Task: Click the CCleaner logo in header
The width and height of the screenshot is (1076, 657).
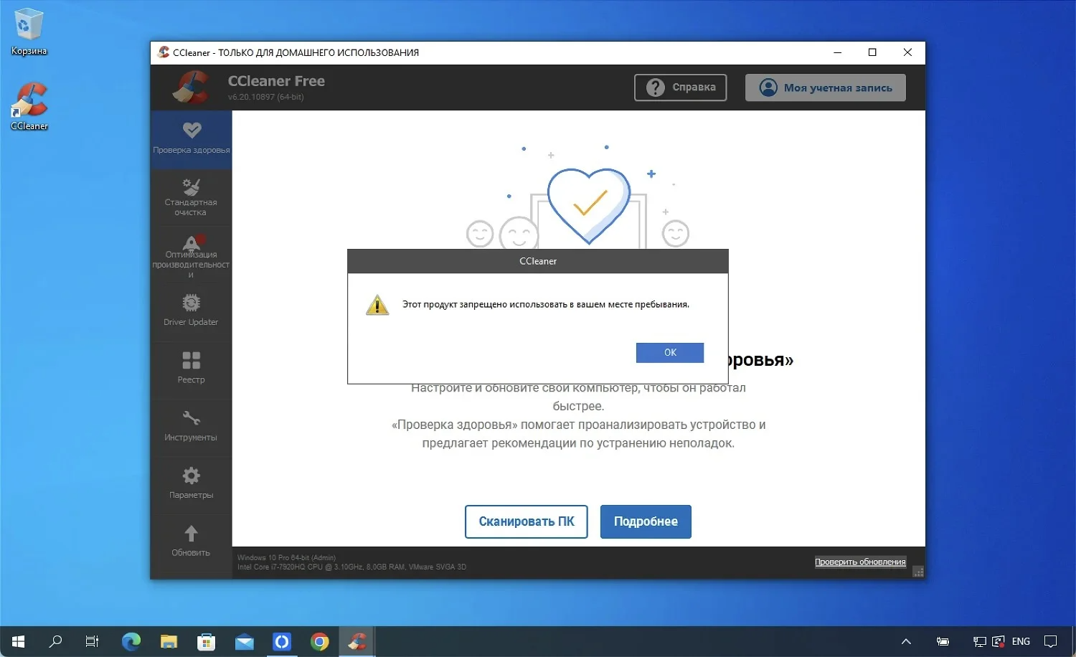Action: pos(191,88)
